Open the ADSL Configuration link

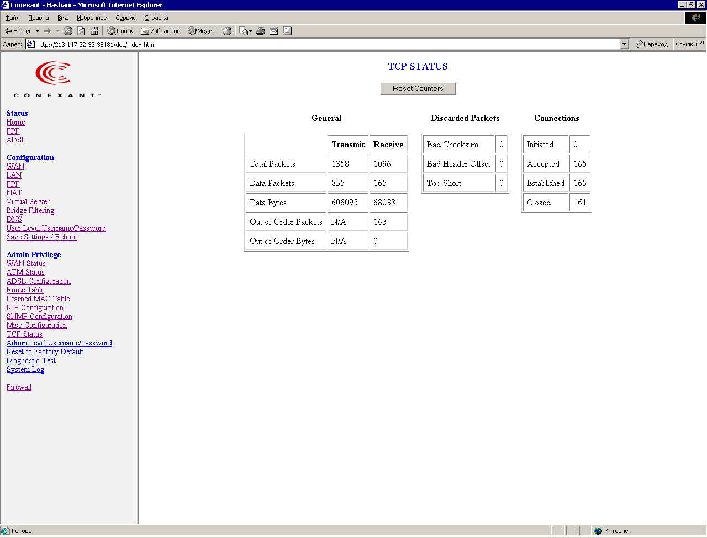(x=39, y=281)
